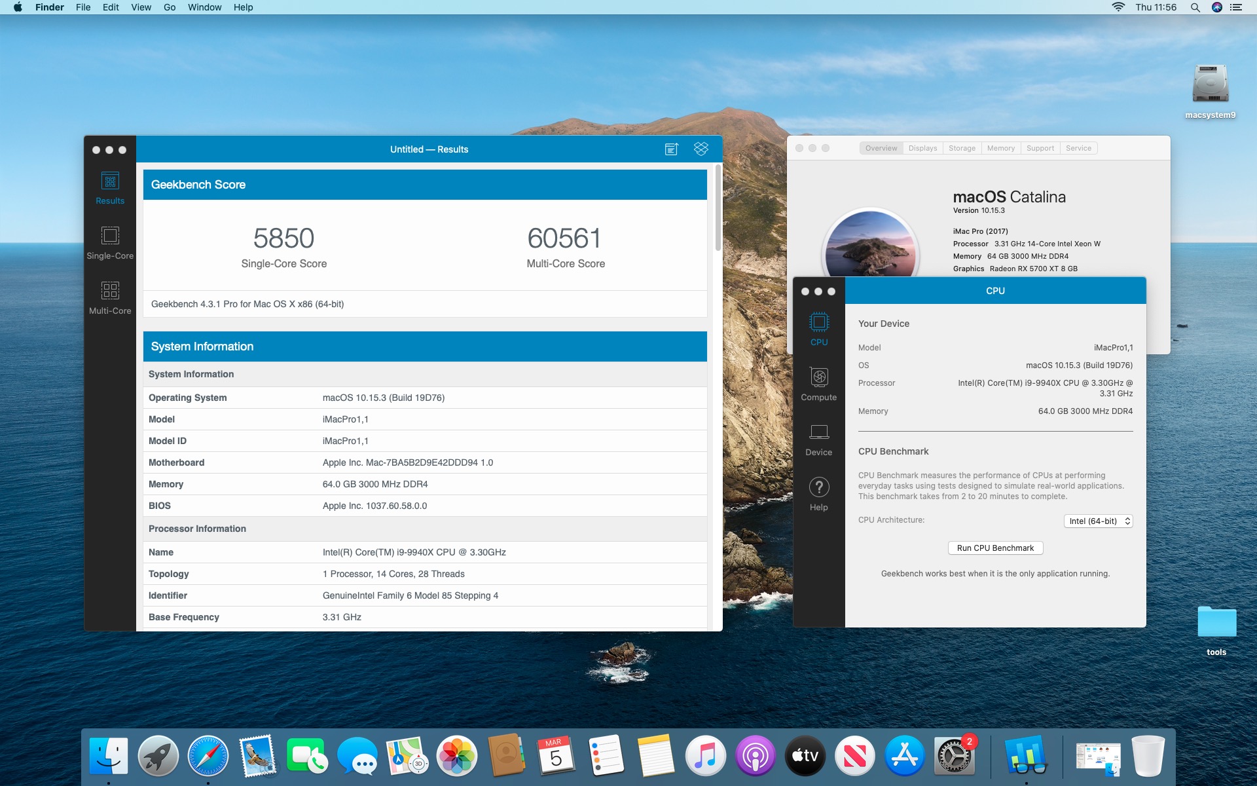Select the tools folder on the desktop
1257x786 pixels.
[1216, 622]
